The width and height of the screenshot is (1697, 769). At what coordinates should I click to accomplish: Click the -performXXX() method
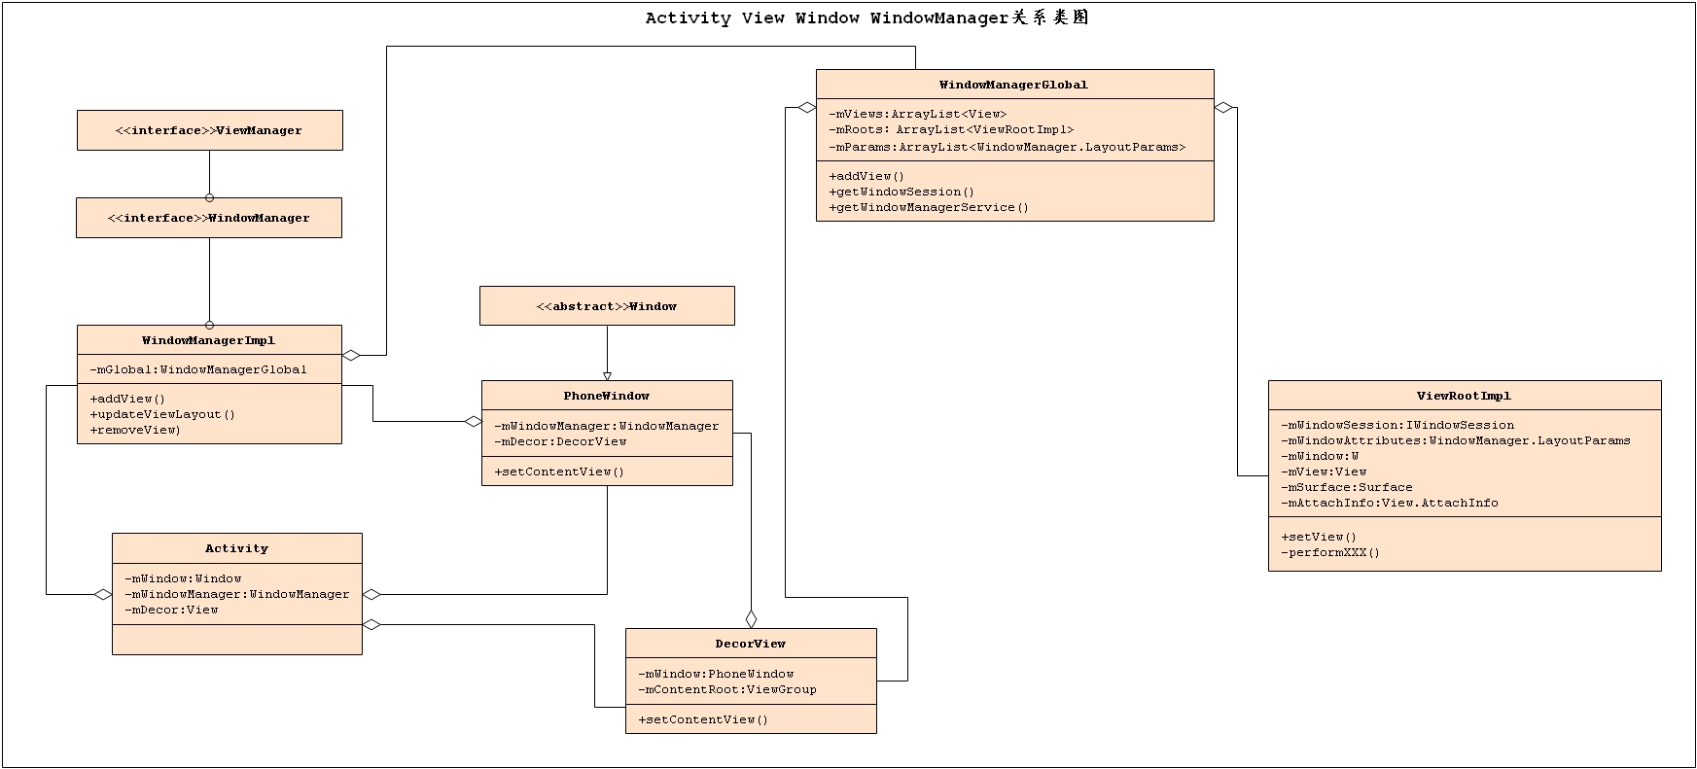(1330, 552)
